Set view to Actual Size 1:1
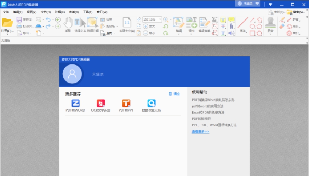This screenshot has height=176, width=309. click(x=127, y=25)
